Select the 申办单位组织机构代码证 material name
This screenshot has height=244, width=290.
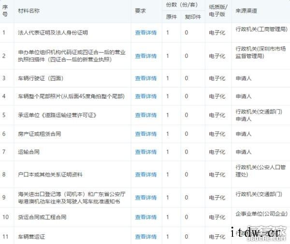(x=72, y=56)
